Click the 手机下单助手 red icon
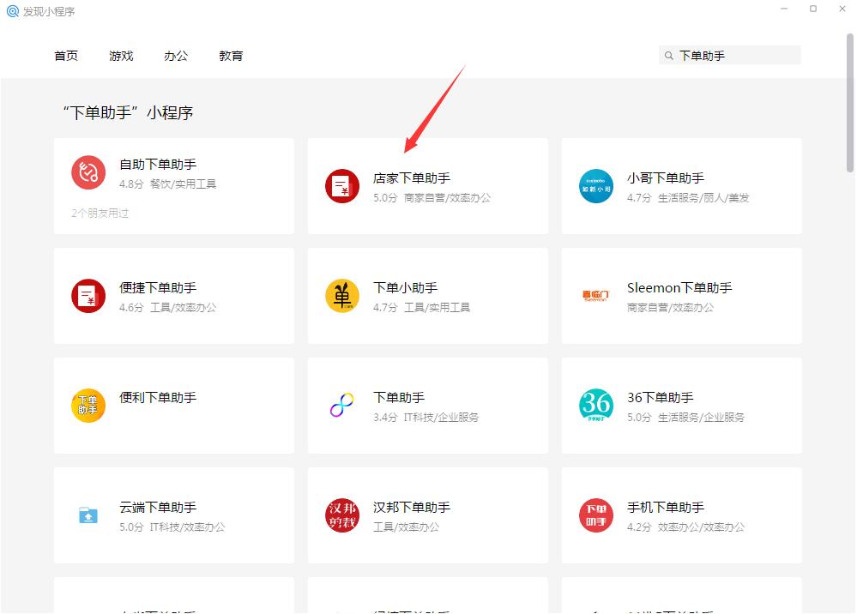 coord(595,515)
